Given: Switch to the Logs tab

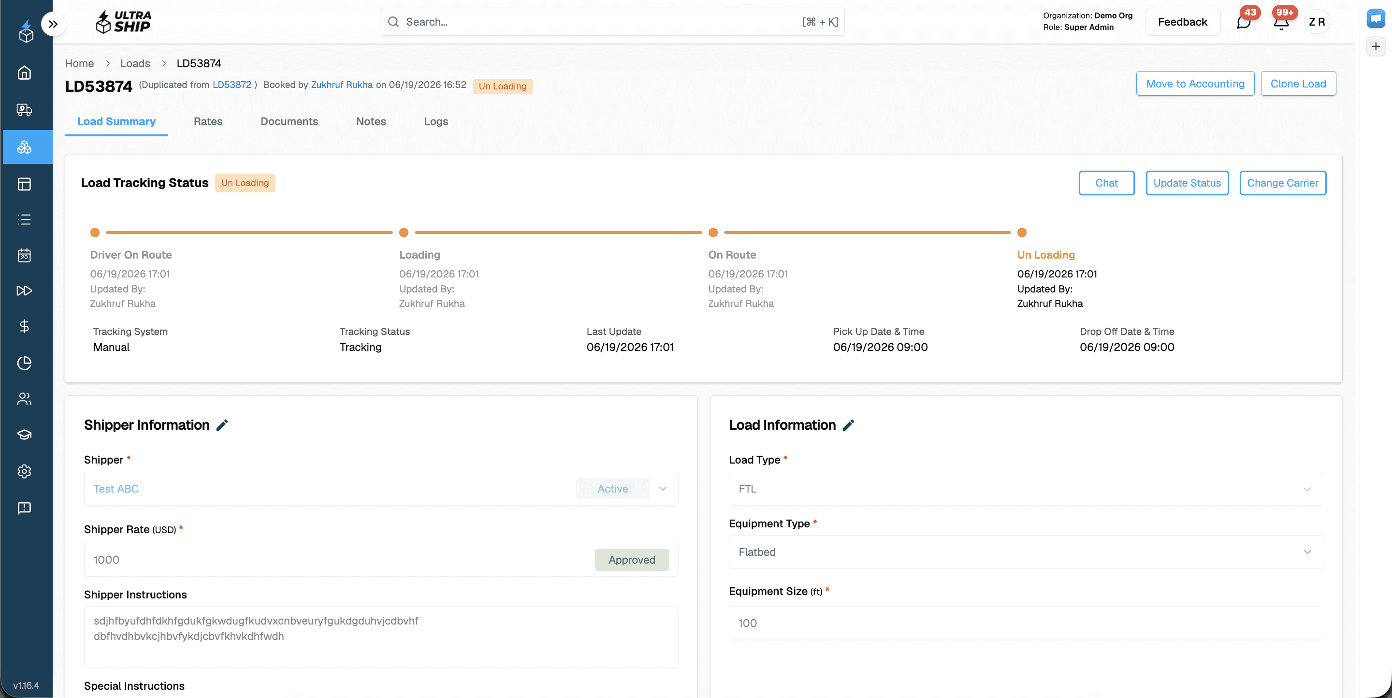Looking at the screenshot, I should (436, 121).
